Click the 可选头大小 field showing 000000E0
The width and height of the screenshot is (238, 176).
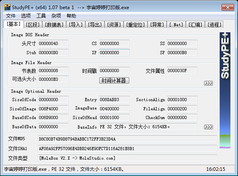(53, 79)
